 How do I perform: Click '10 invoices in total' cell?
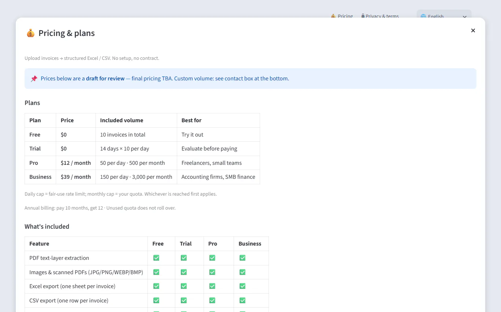(x=136, y=135)
